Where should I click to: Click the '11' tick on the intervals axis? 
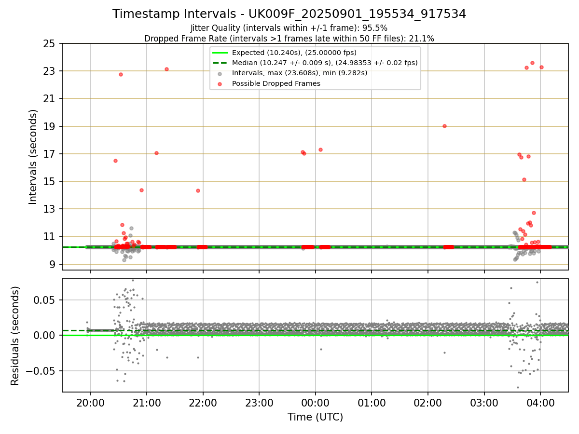pos(49,237)
